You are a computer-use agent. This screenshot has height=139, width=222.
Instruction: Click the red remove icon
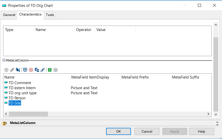coord(31,70)
